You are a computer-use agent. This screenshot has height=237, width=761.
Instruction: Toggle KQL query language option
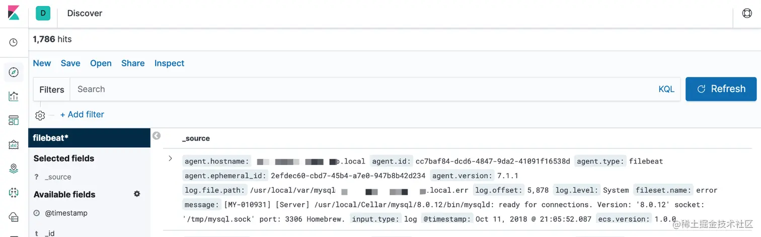tap(666, 89)
